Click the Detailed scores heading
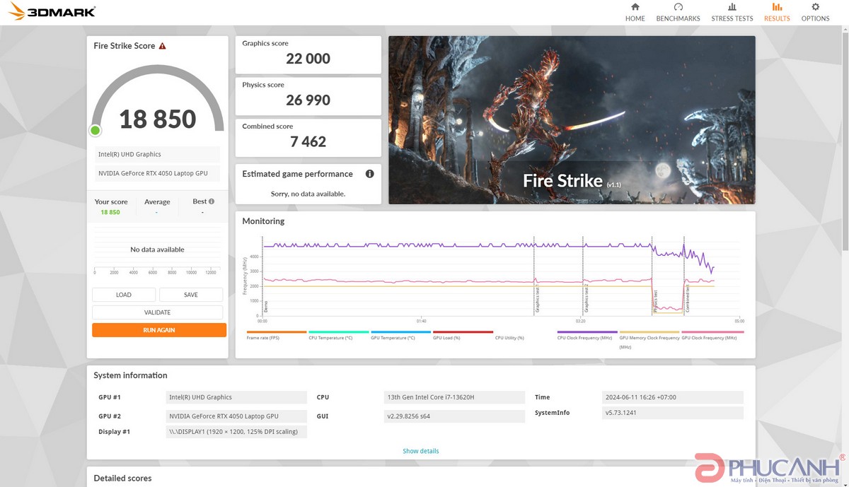This screenshot has width=849, height=487. pos(122,479)
